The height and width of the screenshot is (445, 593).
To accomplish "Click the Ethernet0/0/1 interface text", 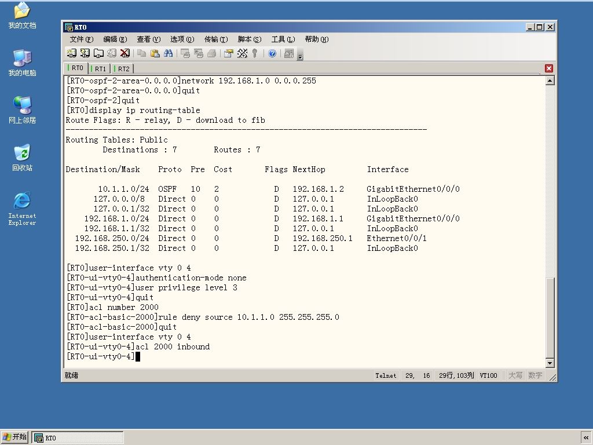I will tap(396, 238).
